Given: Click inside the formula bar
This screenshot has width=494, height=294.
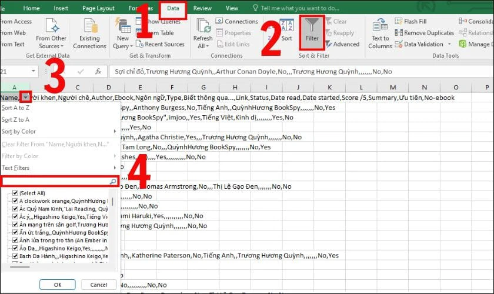Looking at the screenshot, I should point(301,72).
